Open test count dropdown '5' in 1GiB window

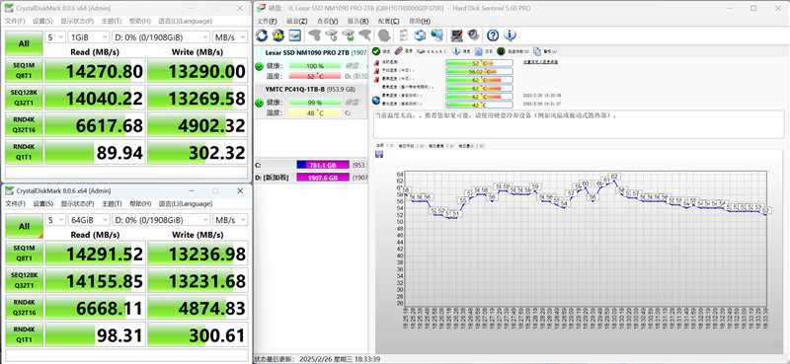tap(55, 37)
